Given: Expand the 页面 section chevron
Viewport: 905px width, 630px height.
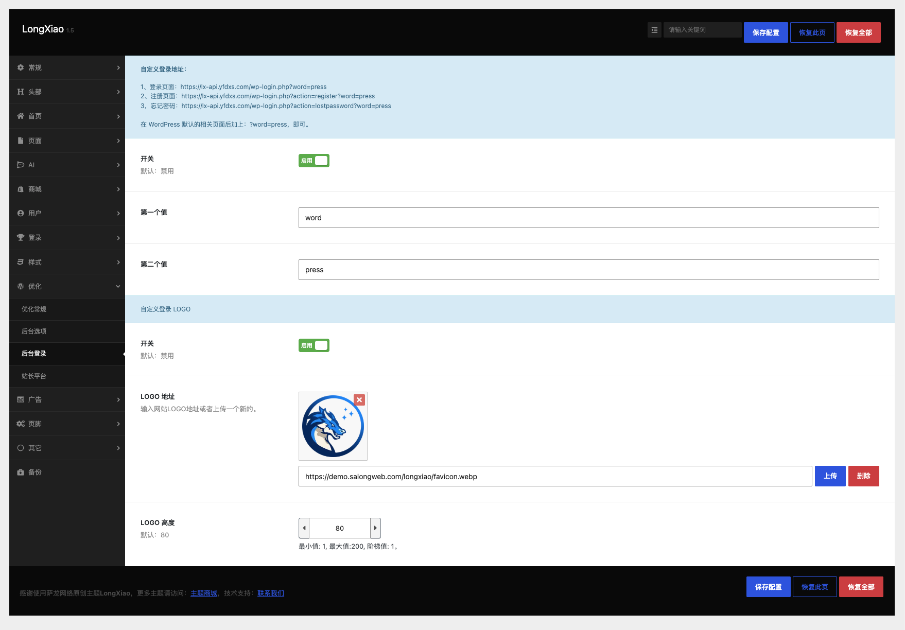Looking at the screenshot, I should [x=118, y=141].
